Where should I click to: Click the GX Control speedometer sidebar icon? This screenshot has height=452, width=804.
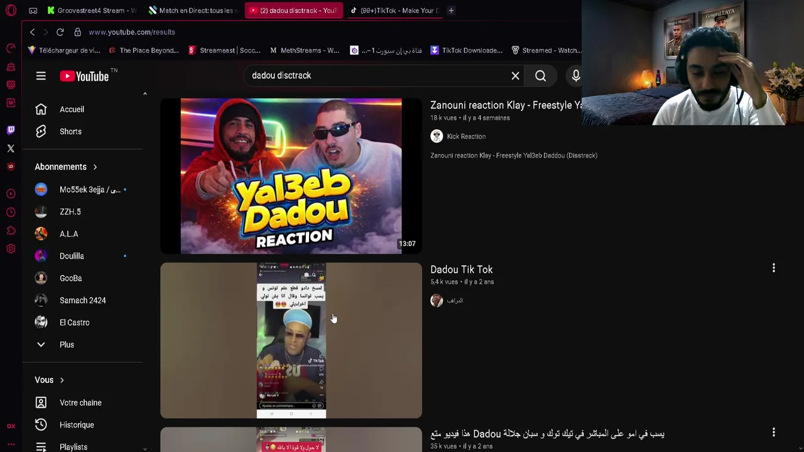(11, 48)
